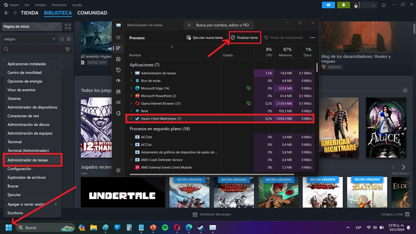Open Steam account name dropdown
The width and height of the screenshot is (416, 234).
point(369,5)
